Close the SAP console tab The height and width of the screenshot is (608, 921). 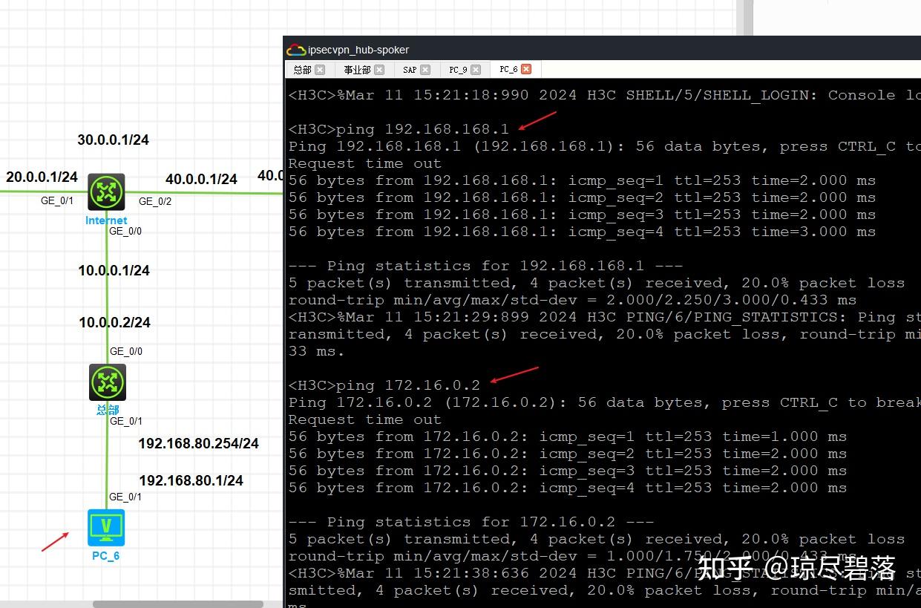(425, 69)
